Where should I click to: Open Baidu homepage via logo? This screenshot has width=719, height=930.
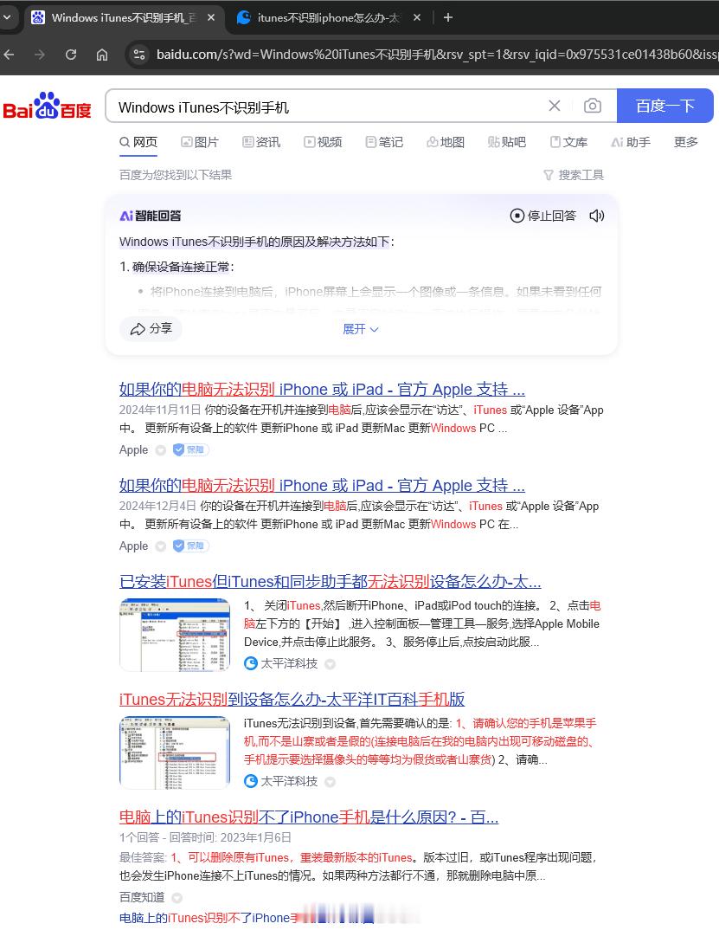(48, 106)
